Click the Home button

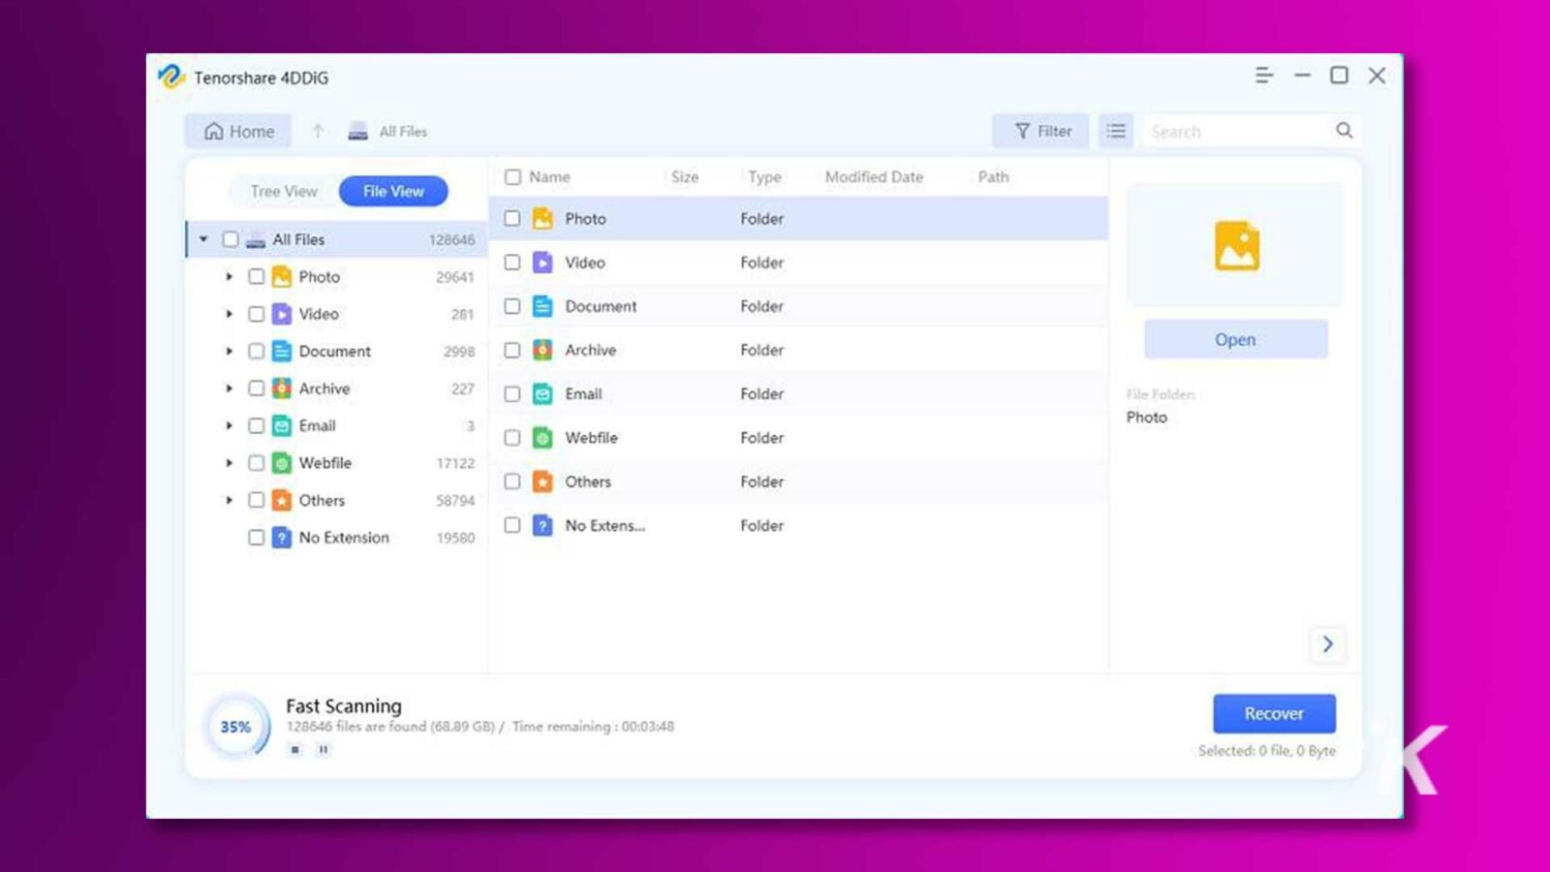238,131
